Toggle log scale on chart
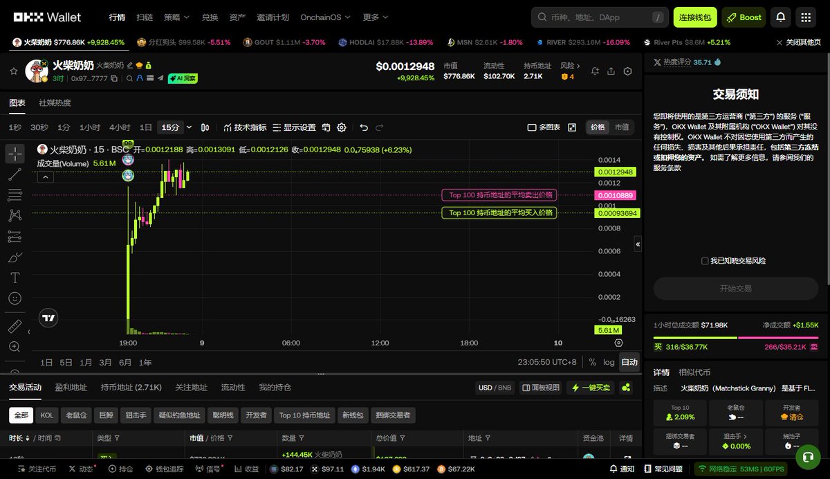 click(x=609, y=362)
